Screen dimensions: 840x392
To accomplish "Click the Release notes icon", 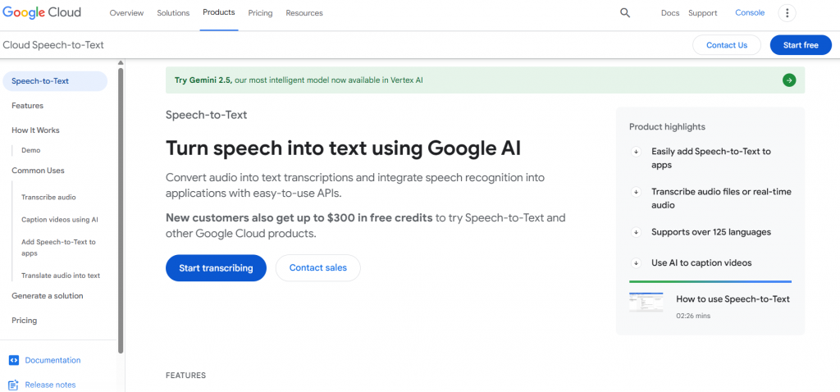I will pos(14,385).
